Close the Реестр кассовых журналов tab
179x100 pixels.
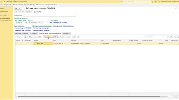(34, 5)
